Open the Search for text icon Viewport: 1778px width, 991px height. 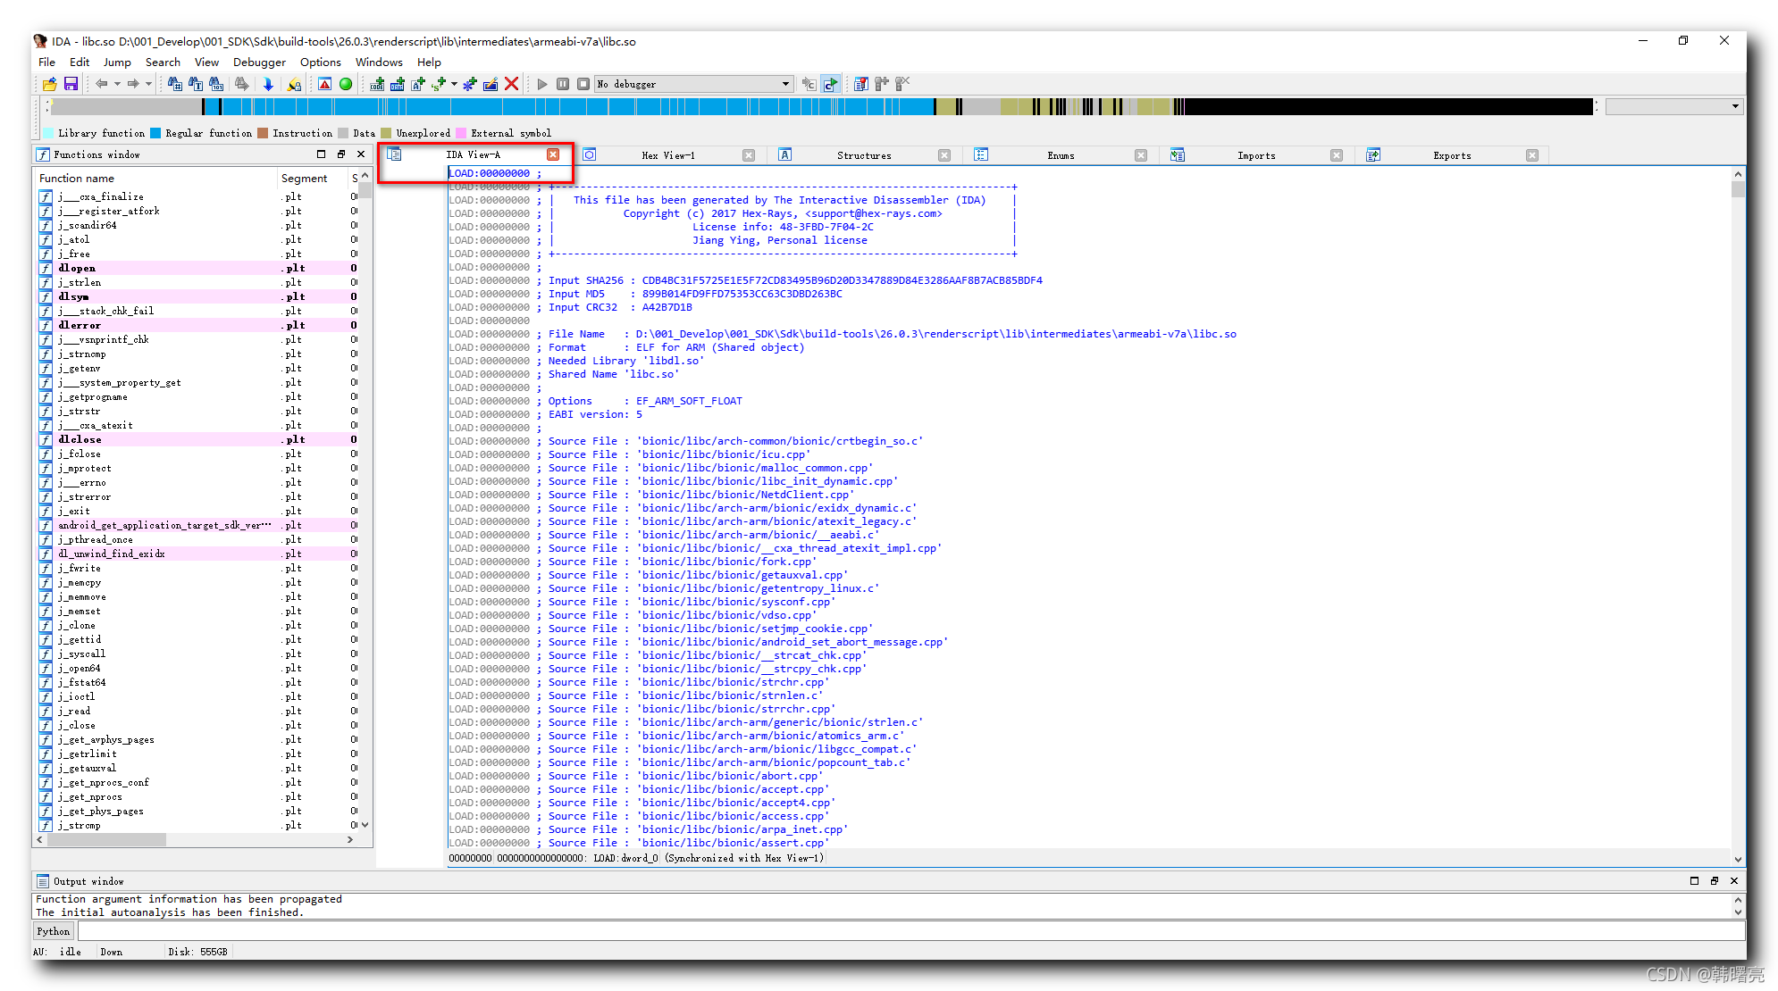(x=195, y=83)
